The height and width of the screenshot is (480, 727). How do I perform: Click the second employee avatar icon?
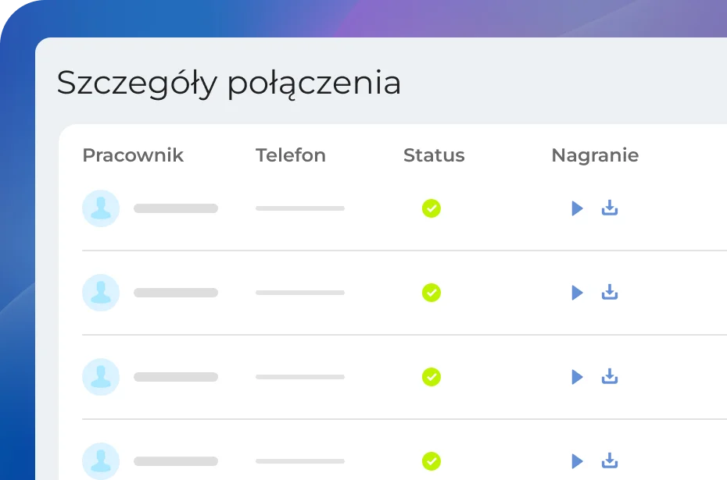coord(101,293)
